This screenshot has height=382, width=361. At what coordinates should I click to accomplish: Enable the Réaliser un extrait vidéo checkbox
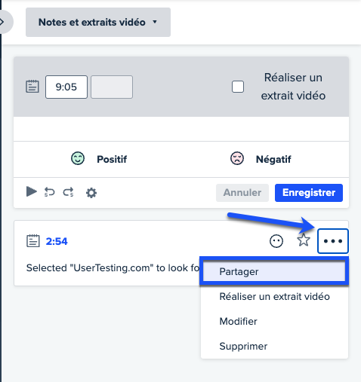pos(238,87)
